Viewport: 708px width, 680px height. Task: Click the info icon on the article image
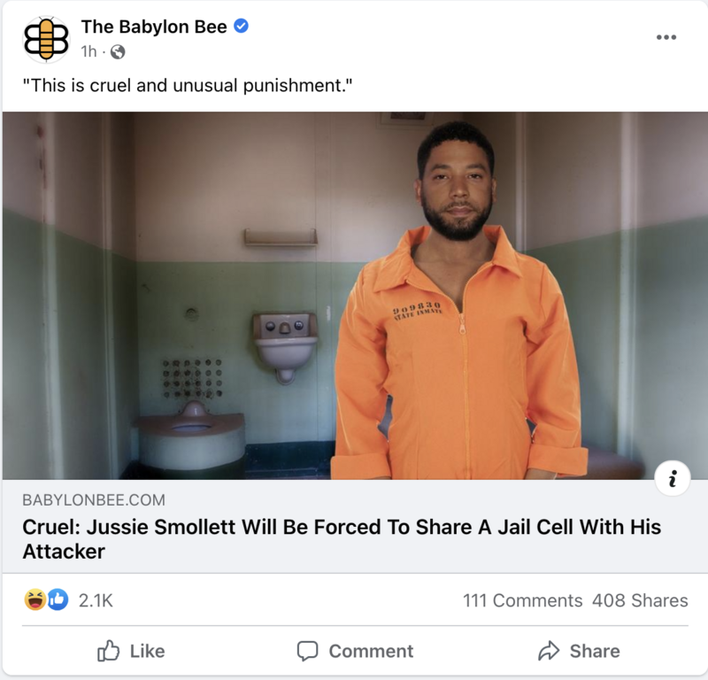[x=673, y=478]
